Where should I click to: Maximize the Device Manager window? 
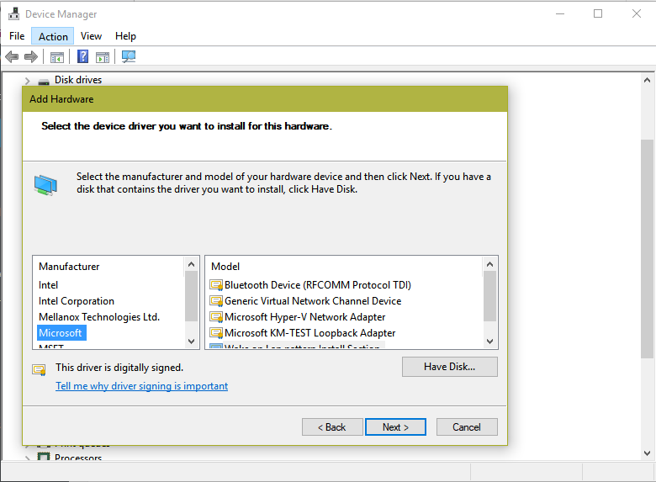(598, 13)
